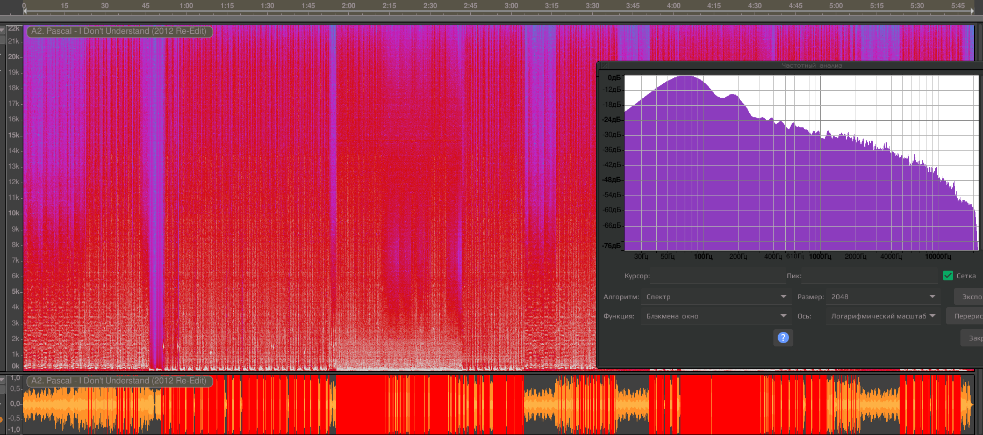
Task: Click the 4:00 mark on the time ruler
Action: click(673, 5)
